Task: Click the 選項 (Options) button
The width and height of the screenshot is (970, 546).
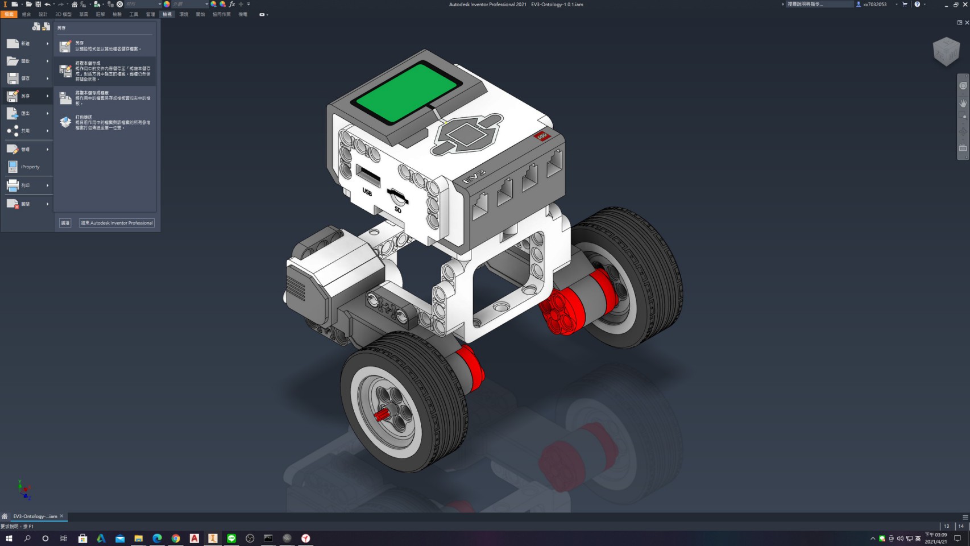Action: point(65,223)
